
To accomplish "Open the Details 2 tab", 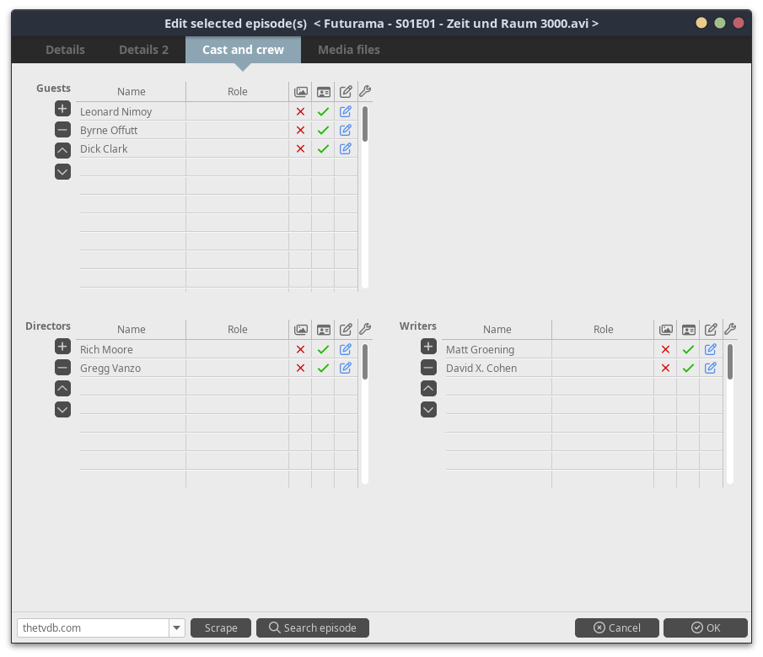I will coord(143,50).
